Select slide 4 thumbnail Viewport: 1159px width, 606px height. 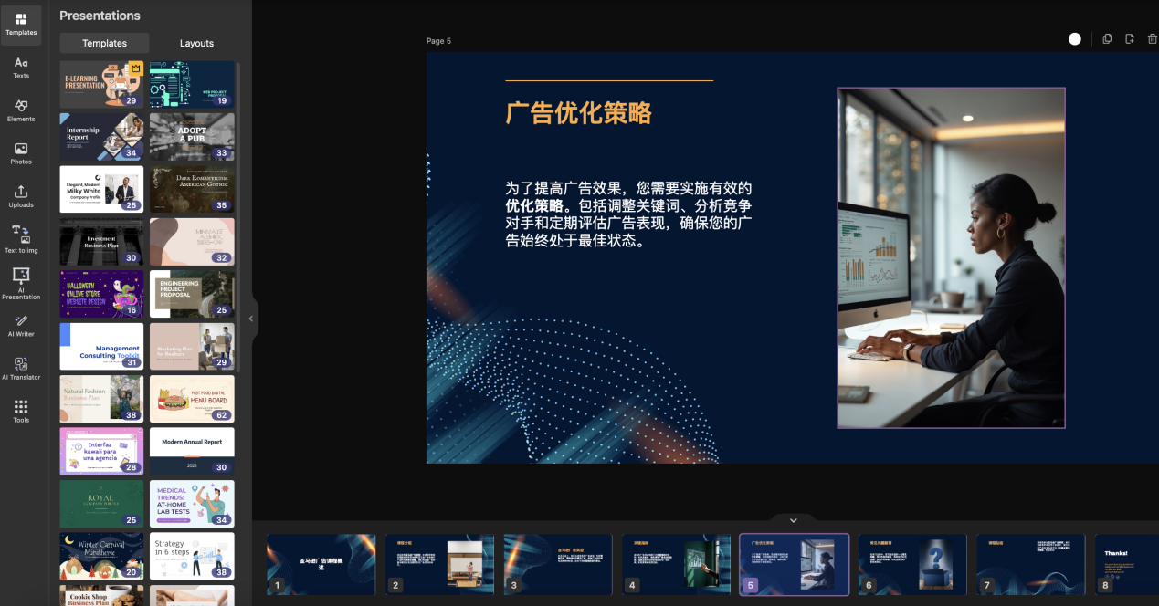[676, 564]
